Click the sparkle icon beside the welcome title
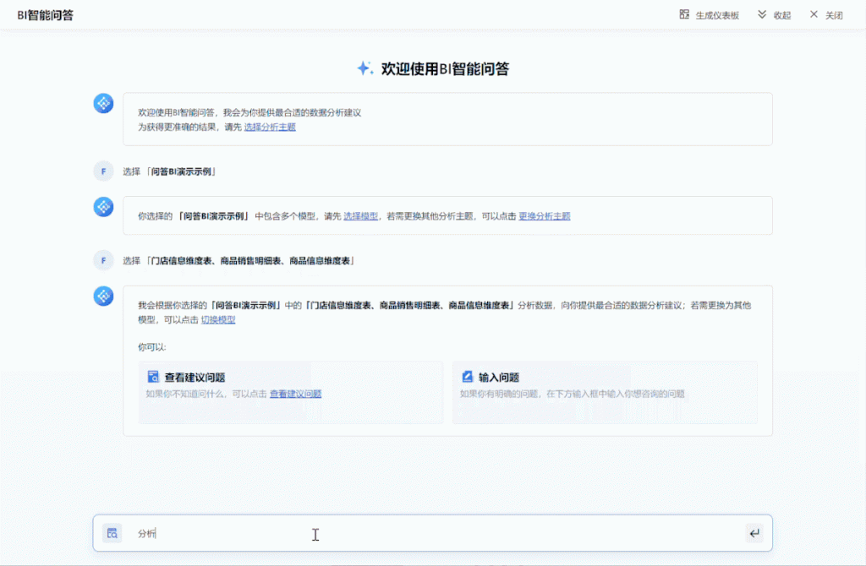 364,68
